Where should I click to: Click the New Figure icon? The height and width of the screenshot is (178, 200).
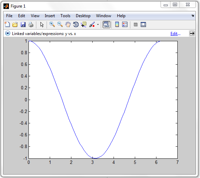pyautogui.click(x=7, y=24)
